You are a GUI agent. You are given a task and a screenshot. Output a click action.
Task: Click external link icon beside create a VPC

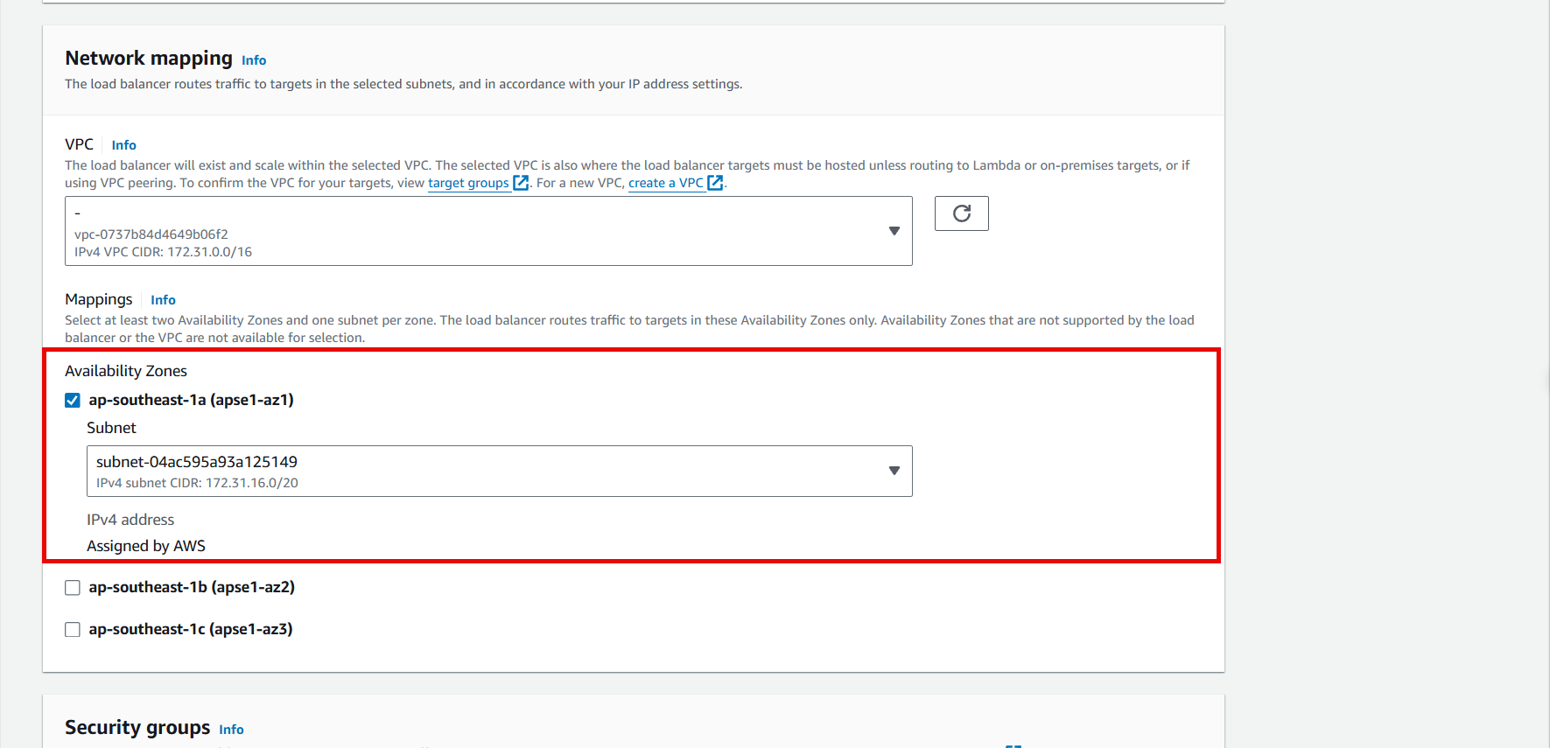[715, 183]
